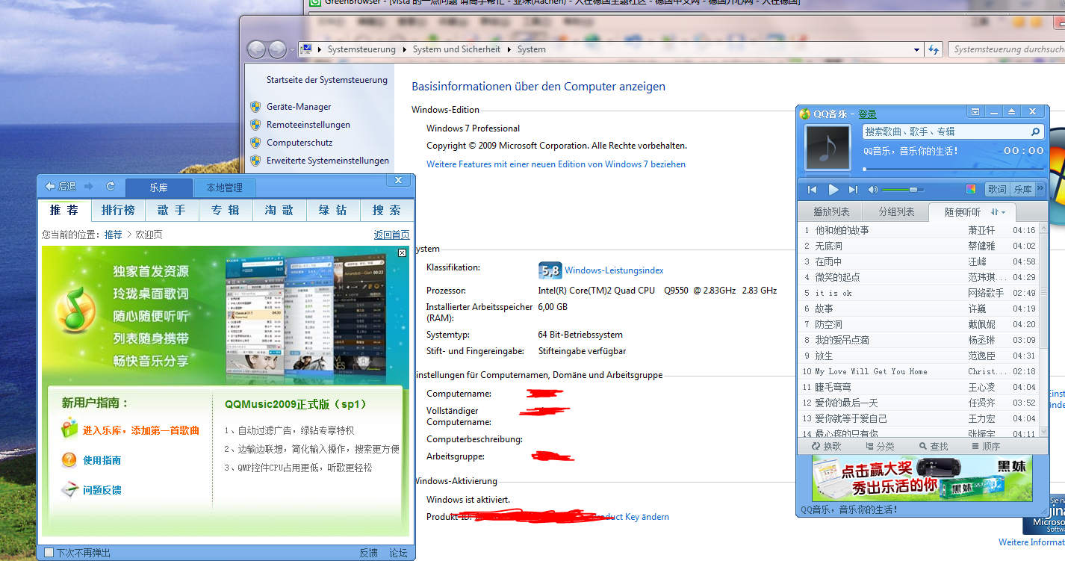The height and width of the screenshot is (561, 1065).
Task: Click 论坛 forum link at bottom of library
Action: click(399, 553)
